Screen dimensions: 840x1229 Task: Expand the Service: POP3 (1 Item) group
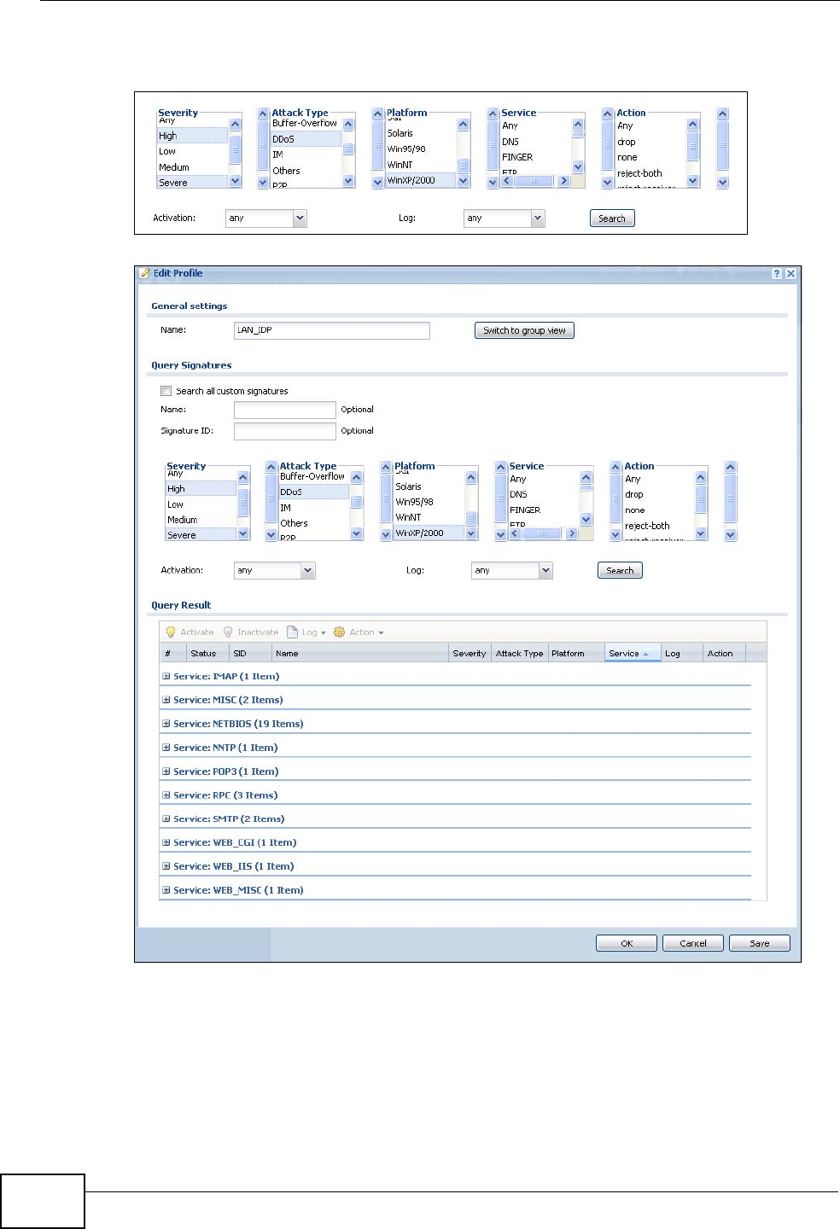pyautogui.click(x=166, y=772)
